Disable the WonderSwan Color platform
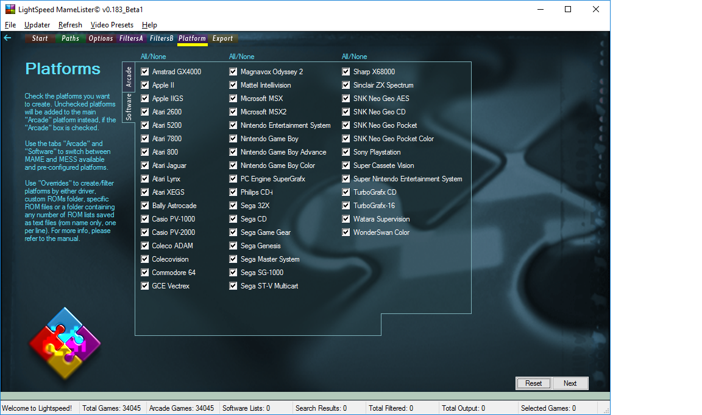Viewport: 702px width, 415px height. 346,232
